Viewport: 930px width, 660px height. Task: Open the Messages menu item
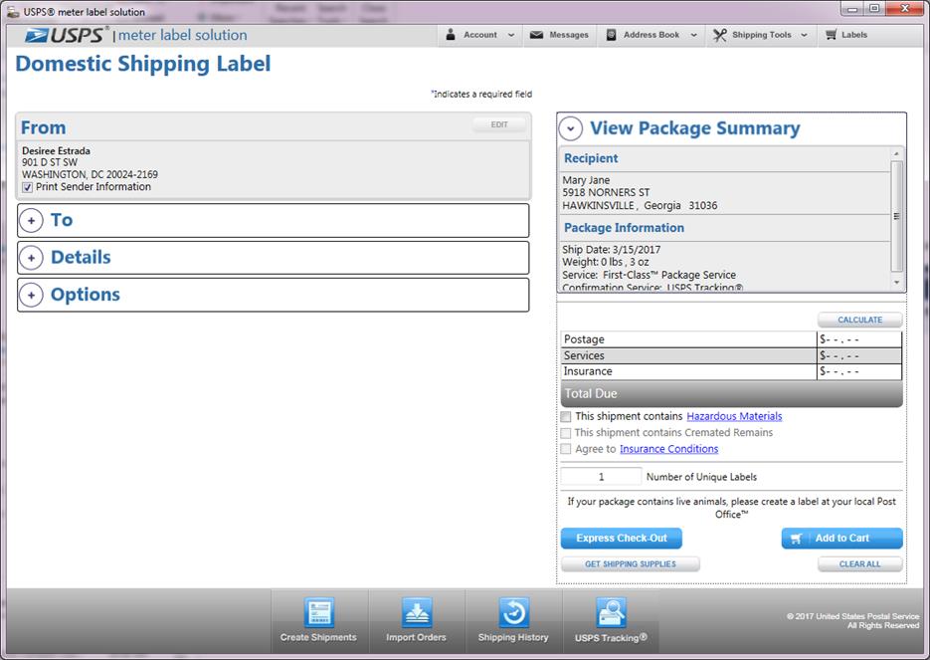[x=560, y=35]
